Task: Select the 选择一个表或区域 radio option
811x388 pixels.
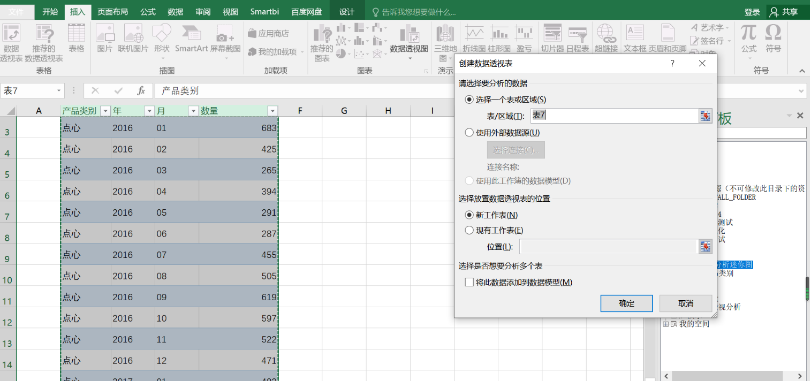Action: tap(469, 100)
